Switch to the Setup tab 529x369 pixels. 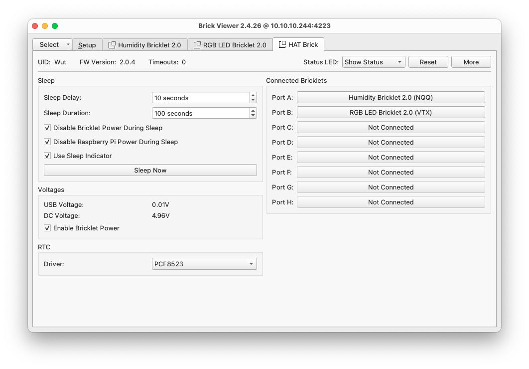click(x=87, y=45)
